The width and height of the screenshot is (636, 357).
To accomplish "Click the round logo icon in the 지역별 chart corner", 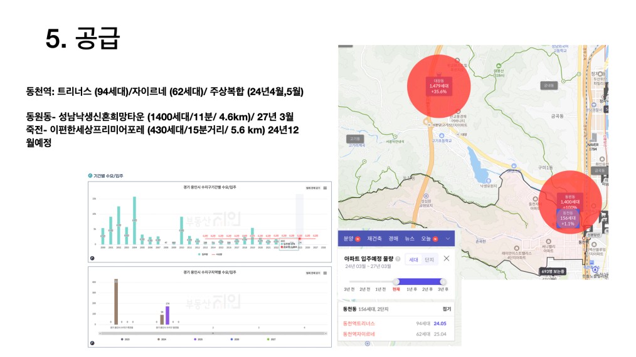I will [92, 343].
